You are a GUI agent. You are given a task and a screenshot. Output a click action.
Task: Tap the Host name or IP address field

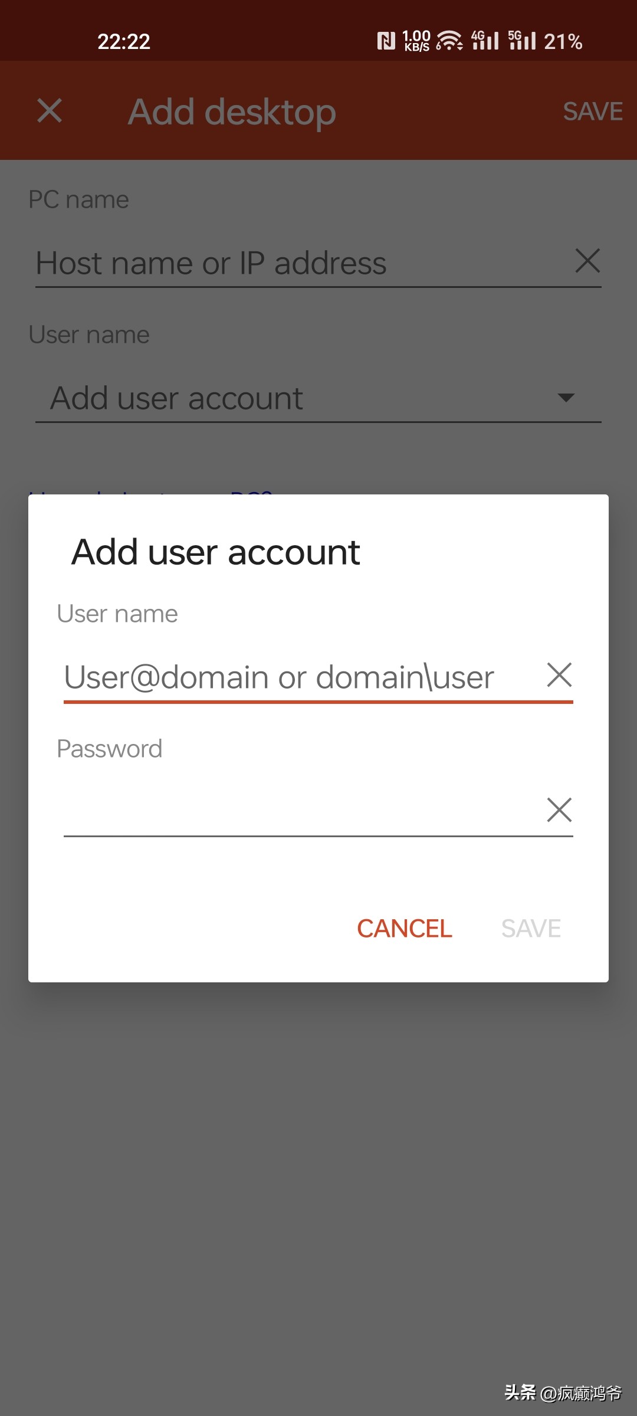295,263
